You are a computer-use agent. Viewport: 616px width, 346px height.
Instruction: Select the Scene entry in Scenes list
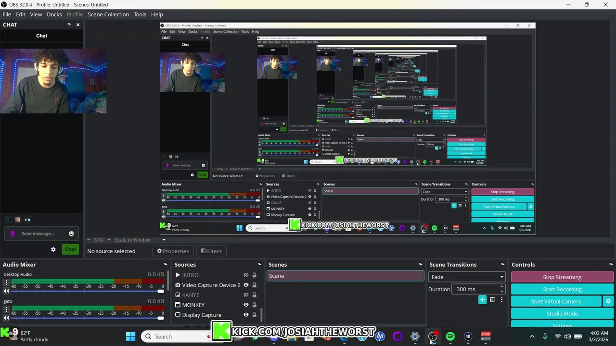coord(345,276)
